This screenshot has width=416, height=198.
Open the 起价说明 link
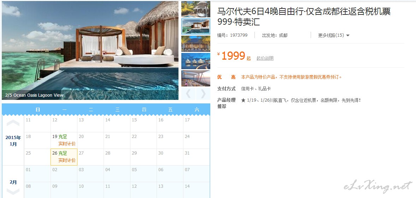click(265, 58)
